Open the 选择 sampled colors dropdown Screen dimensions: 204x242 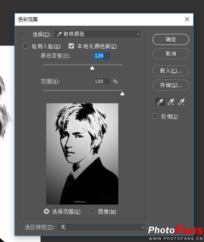point(97,34)
